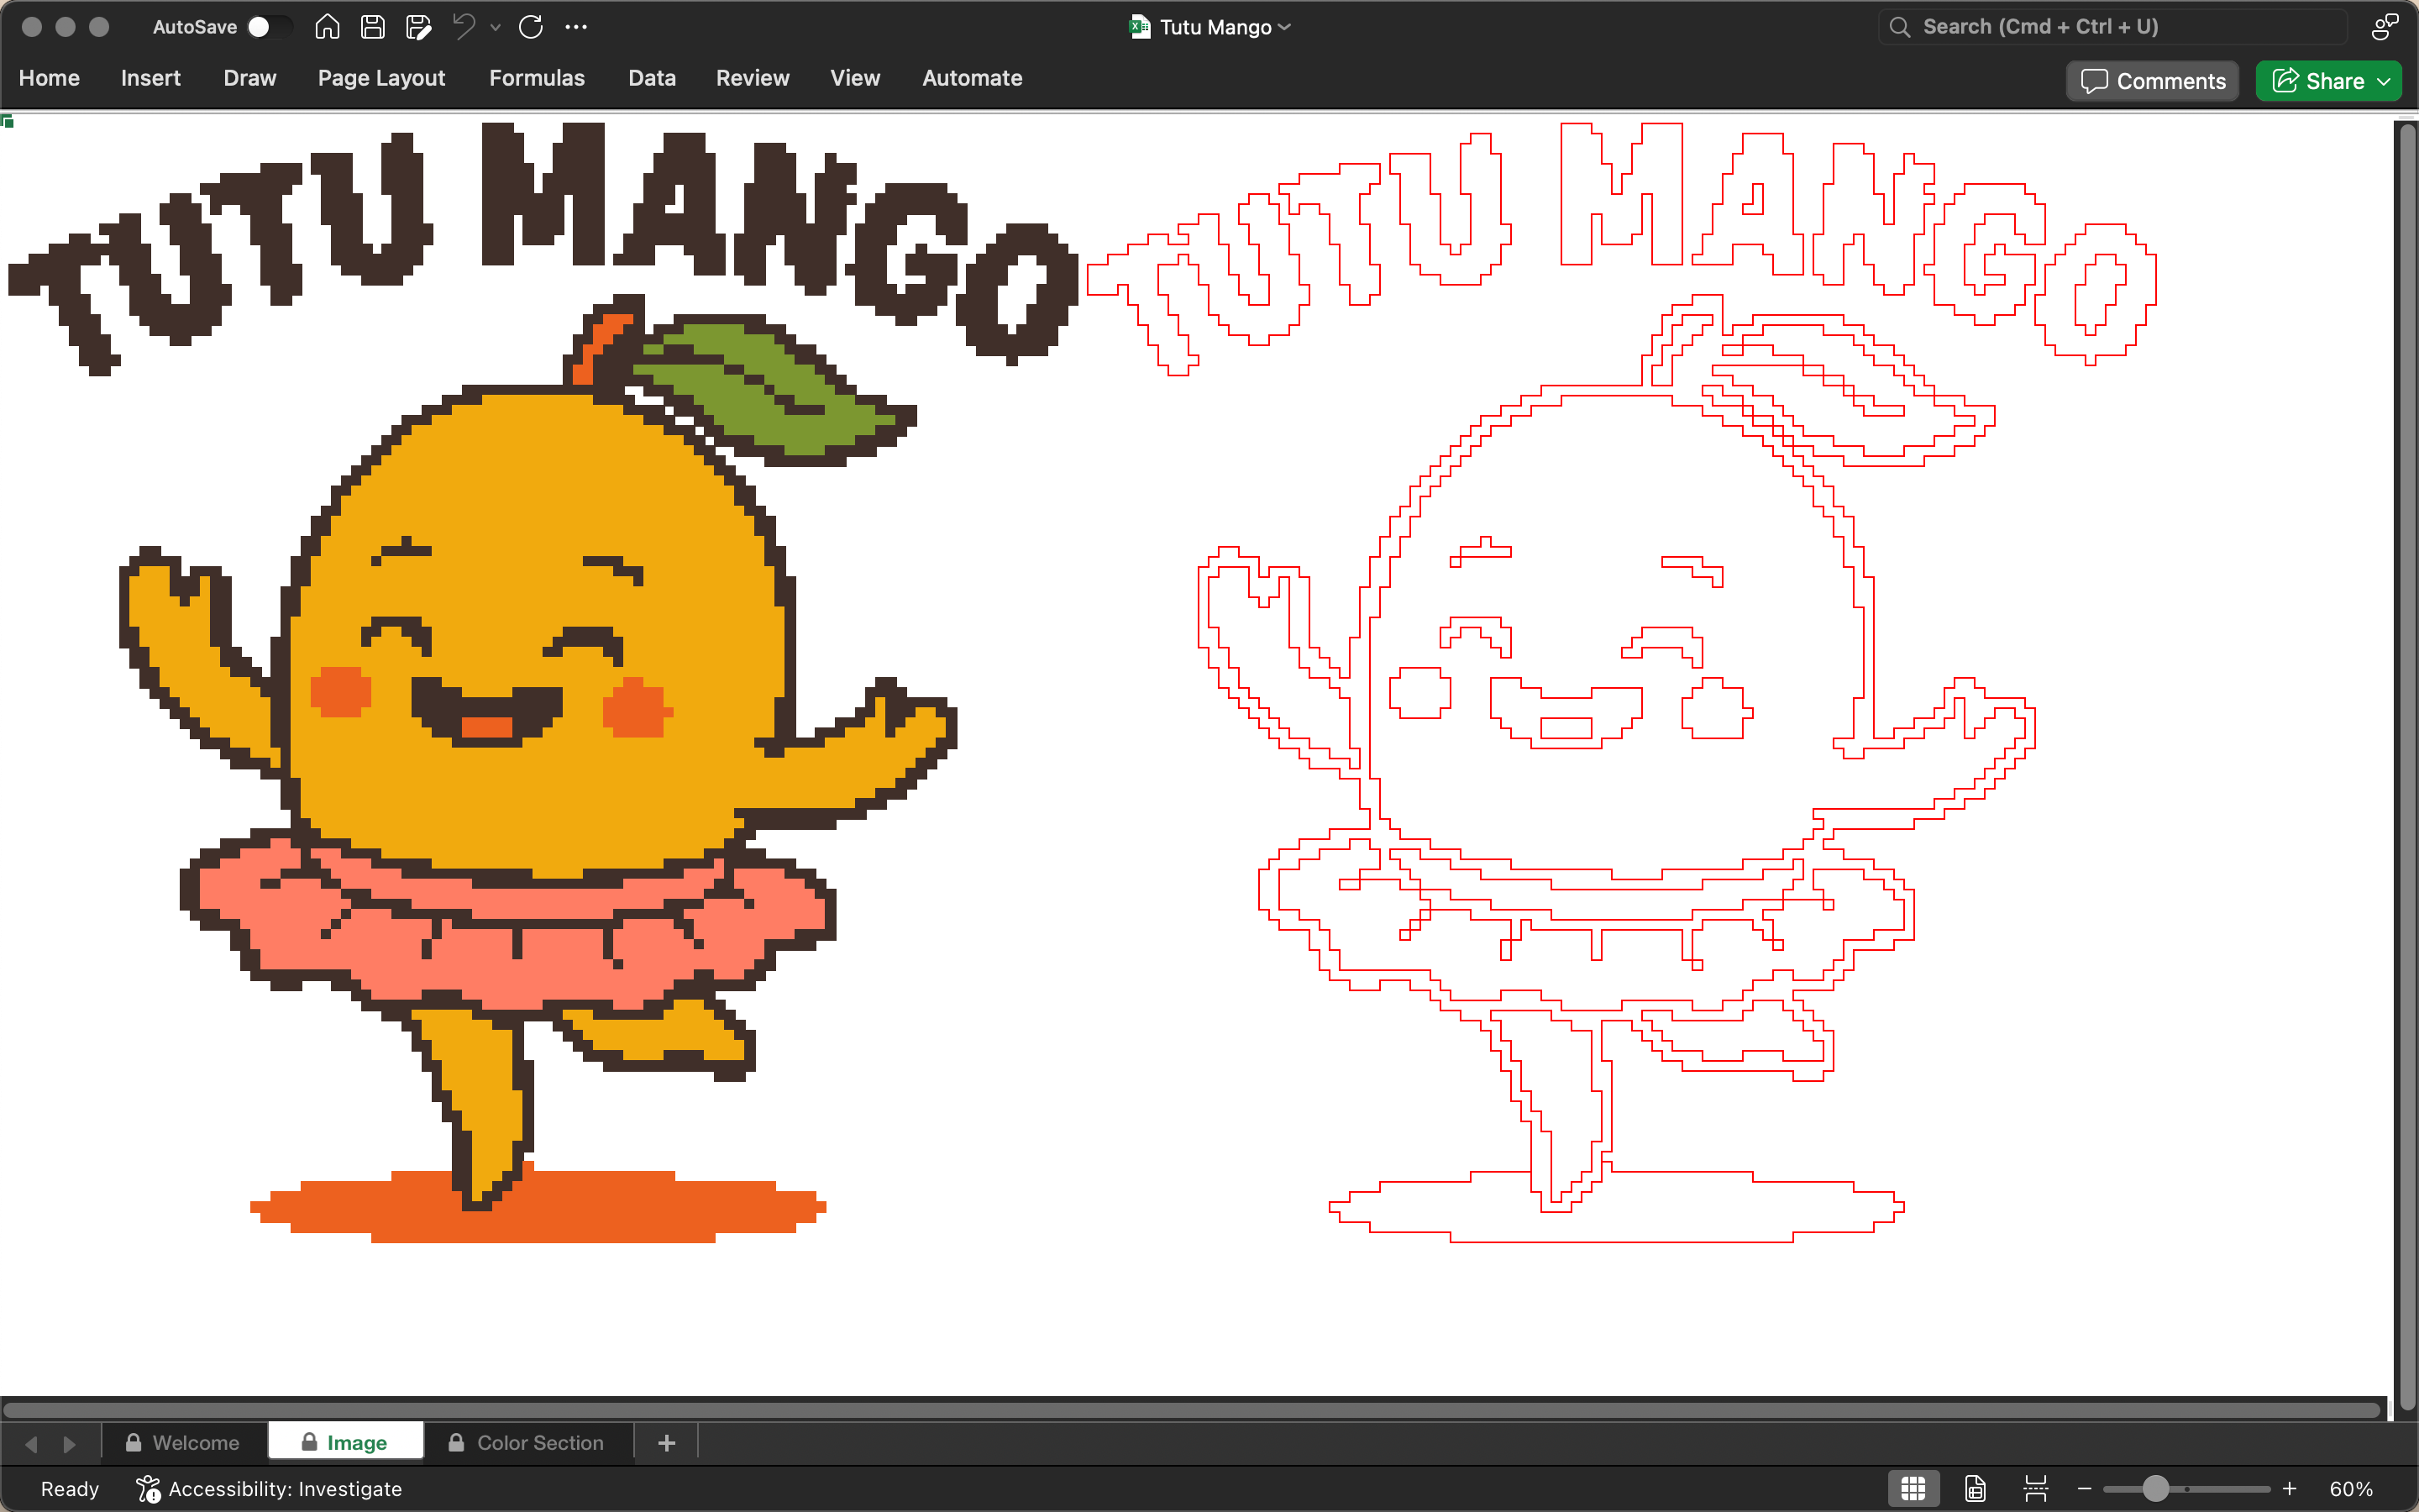This screenshot has width=2419, height=1512.
Task: Click the Ready status indicator
Action: (x=69, y=1488)
